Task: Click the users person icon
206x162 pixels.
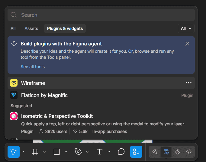Action: pos(41,131)
